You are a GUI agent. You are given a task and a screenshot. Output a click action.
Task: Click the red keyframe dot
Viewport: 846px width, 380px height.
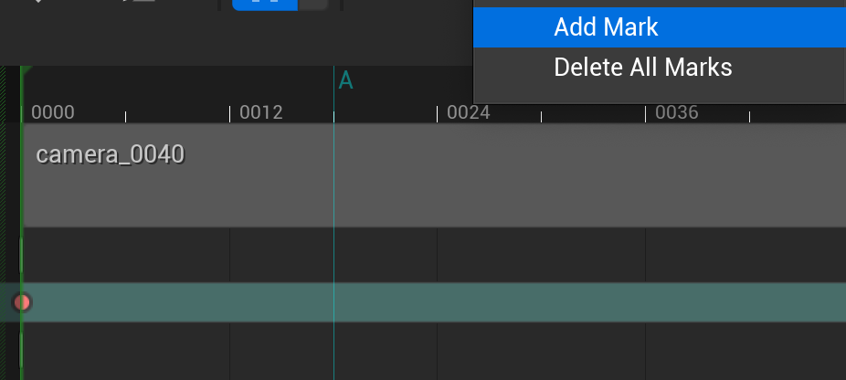22,302
